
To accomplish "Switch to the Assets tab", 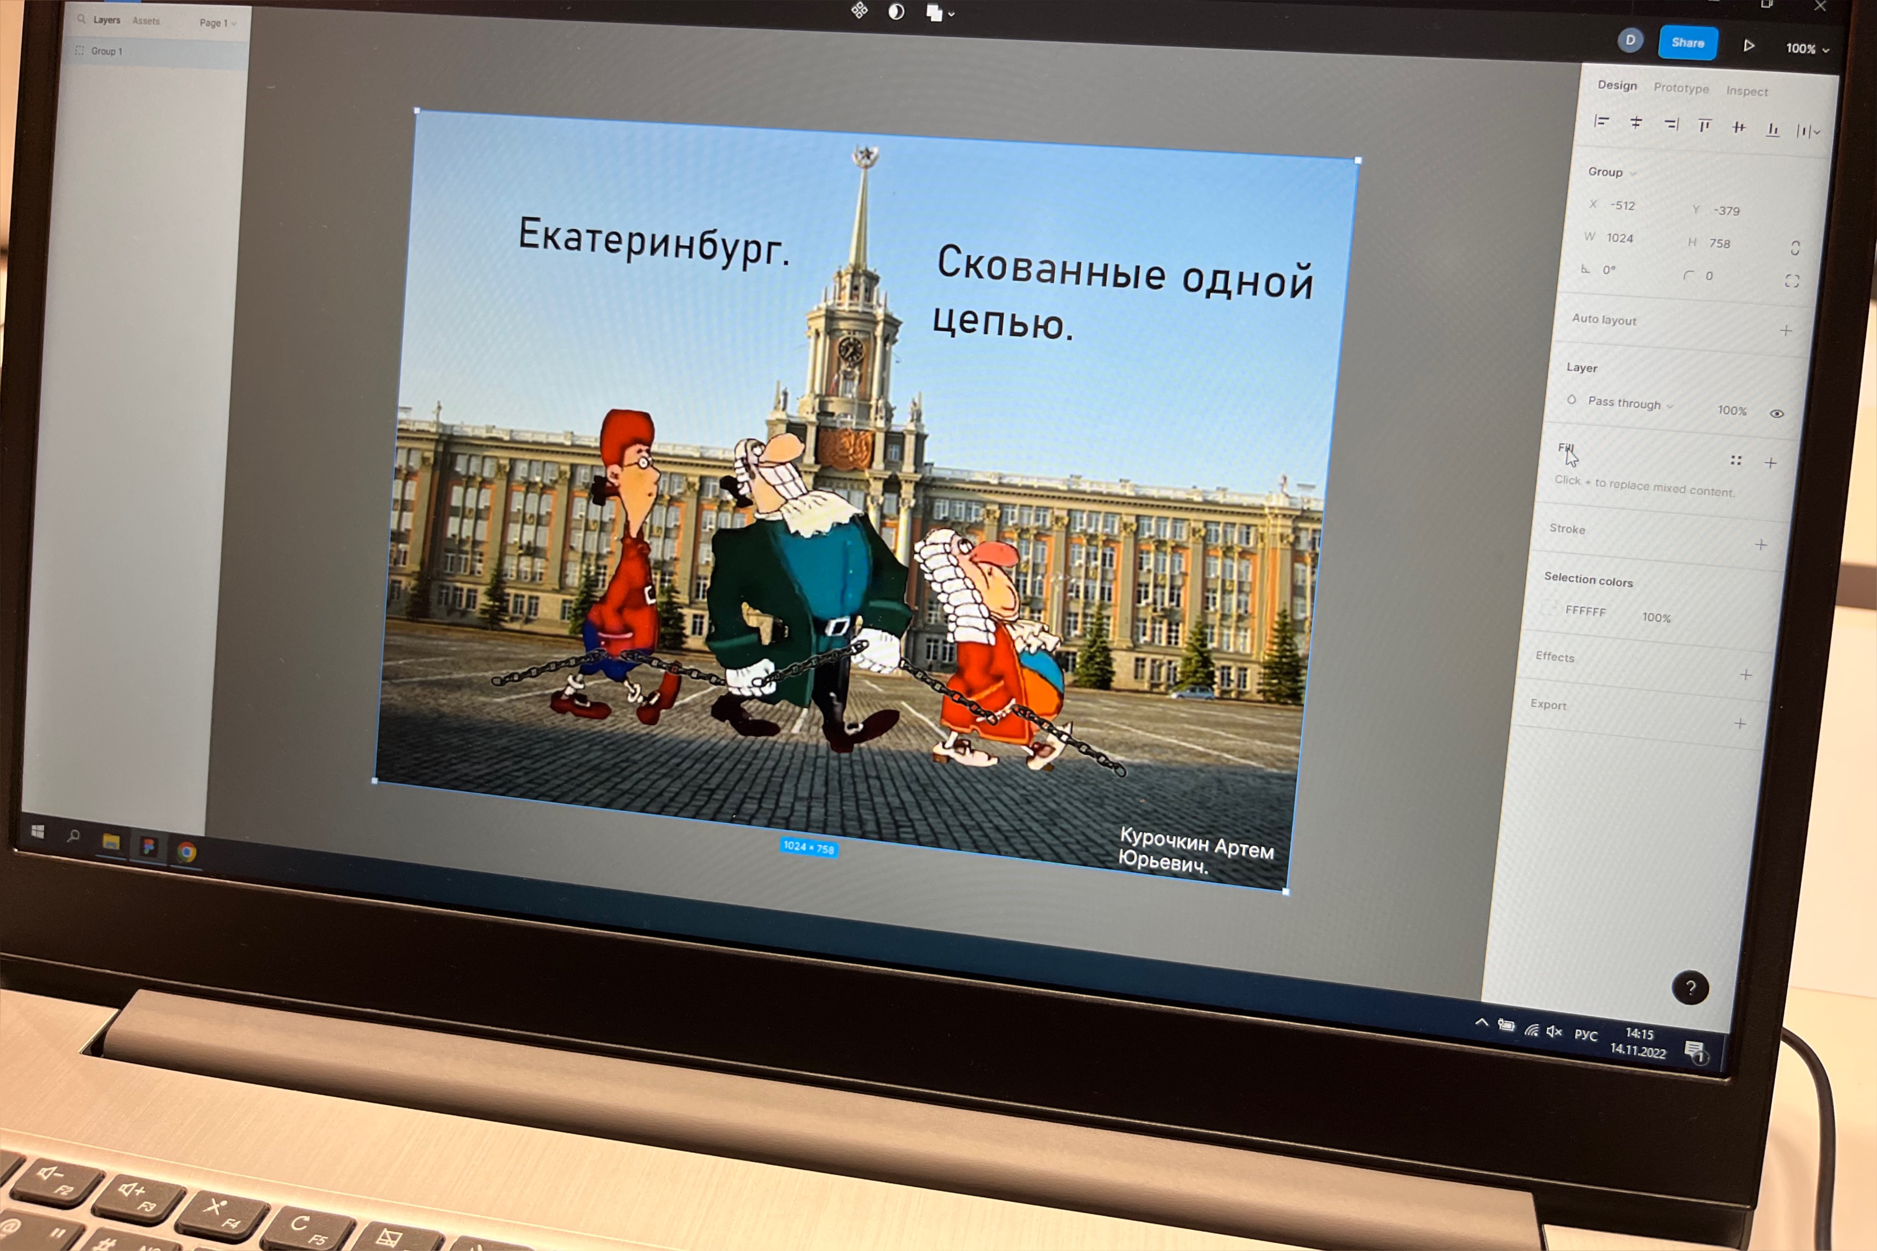I will pos(146,21).
